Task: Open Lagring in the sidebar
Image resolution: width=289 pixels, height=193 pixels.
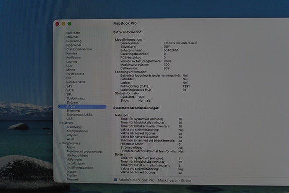Action: 72,61
